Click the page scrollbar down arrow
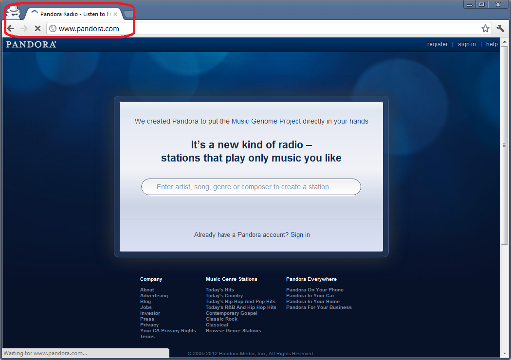This screenshot has height=360, width=511. [x=505, y=354]
